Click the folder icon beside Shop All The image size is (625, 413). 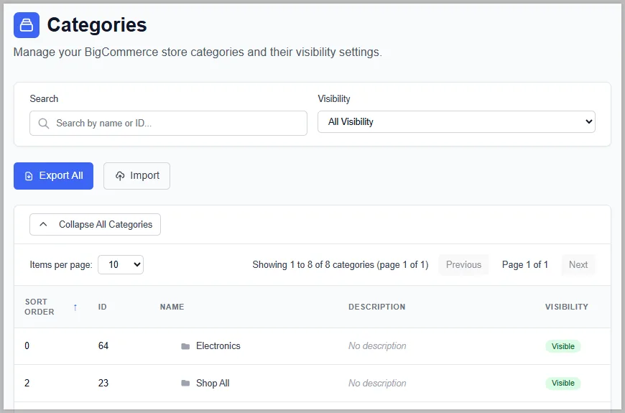(x=185, y=383)
